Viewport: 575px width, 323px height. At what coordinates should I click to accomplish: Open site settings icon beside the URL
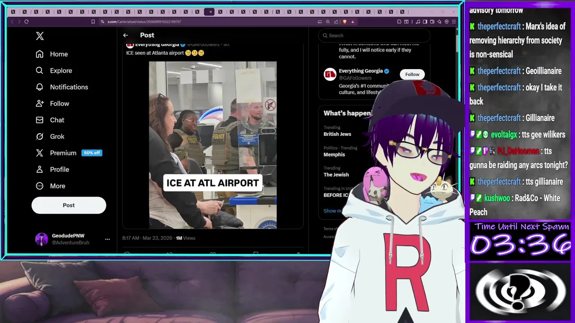(x=102, y=22)
